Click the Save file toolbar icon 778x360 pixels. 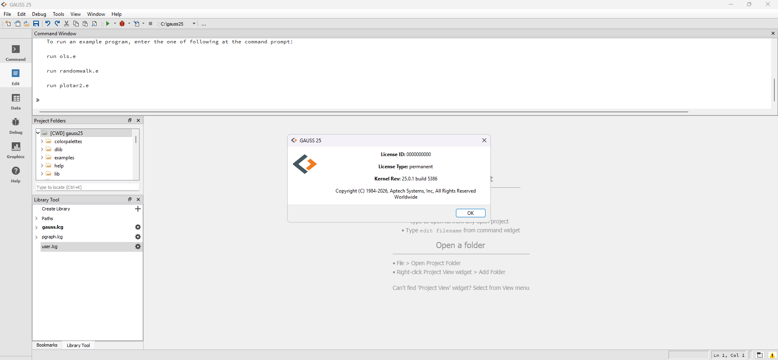pos(36,24)
